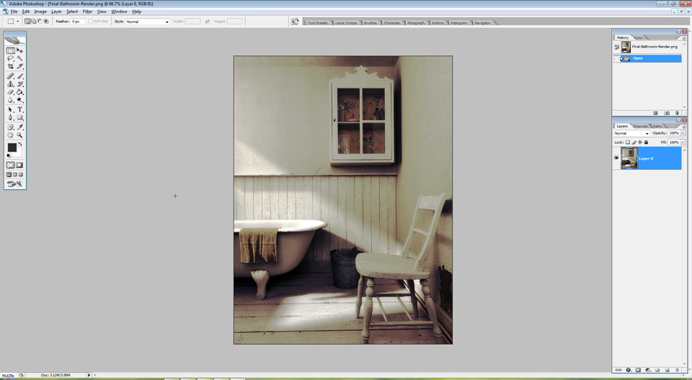Choose the Magic Wand tool
Viewport: 692px width, 380px height.
pyautogui.click(x=20, y=58)
